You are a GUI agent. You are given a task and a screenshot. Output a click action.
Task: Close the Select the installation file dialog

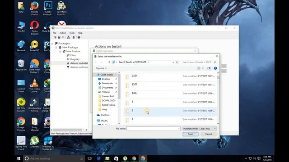click(x=217, y=56)
